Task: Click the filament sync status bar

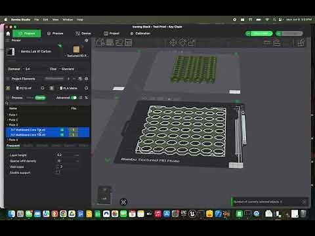Action: (54, 79)
